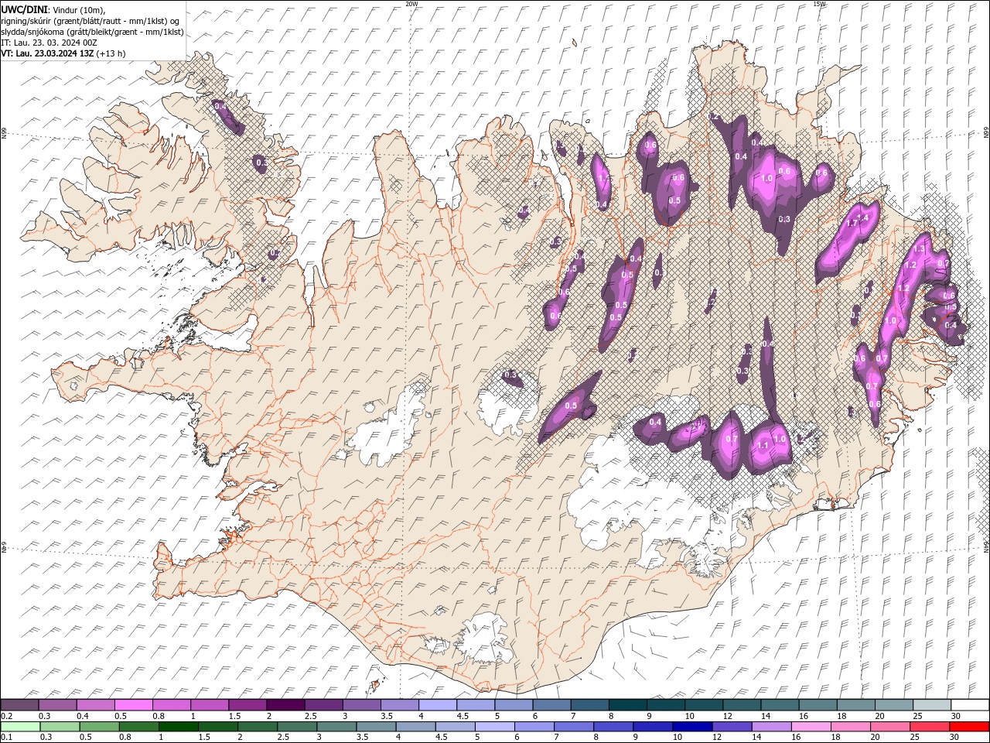Select the pink rain swatch 20 to 25

(890, 727)
